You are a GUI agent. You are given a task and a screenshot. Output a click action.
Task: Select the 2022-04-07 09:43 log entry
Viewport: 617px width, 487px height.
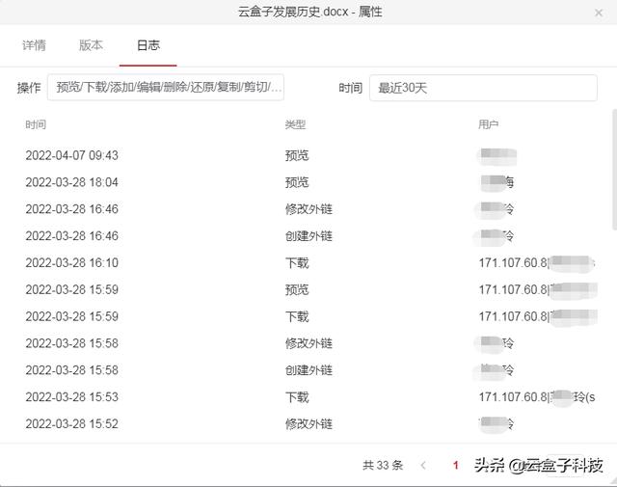pos(72,155)
